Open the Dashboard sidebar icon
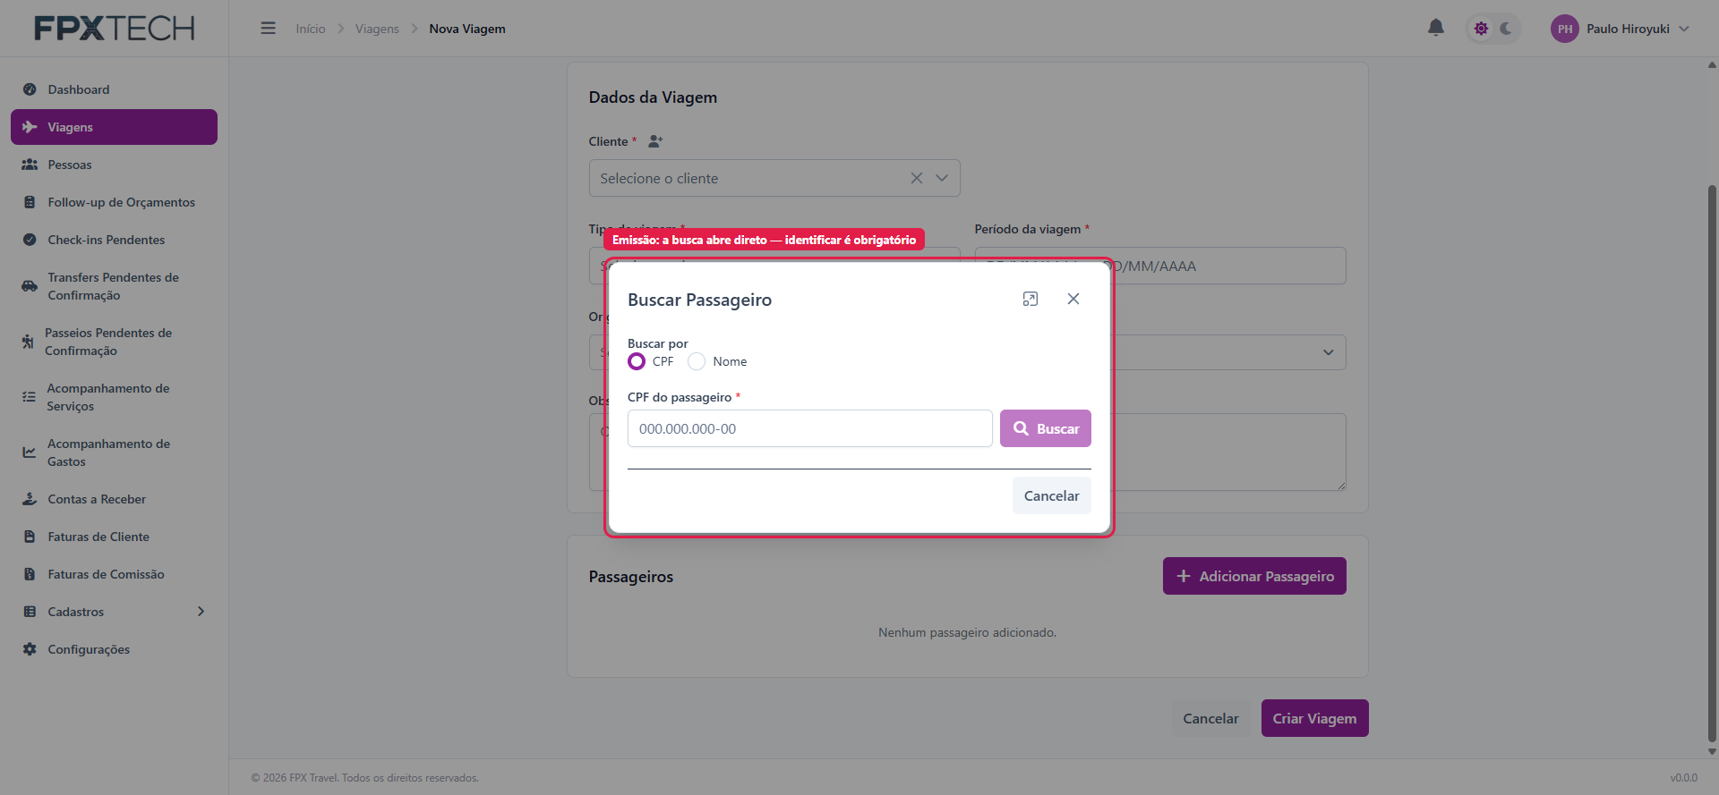 30,89
